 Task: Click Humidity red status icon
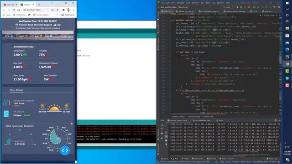(x=47, y=55)
